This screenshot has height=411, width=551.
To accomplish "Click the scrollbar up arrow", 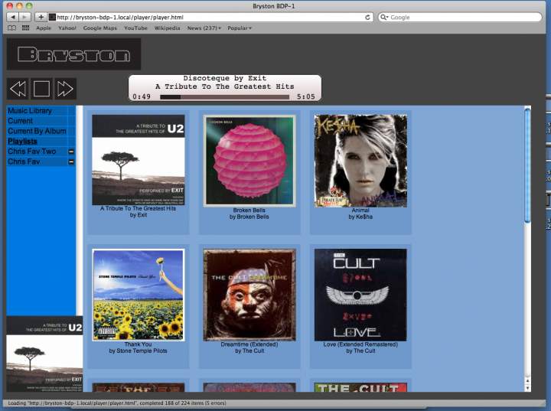I will (x=527, y=380).
